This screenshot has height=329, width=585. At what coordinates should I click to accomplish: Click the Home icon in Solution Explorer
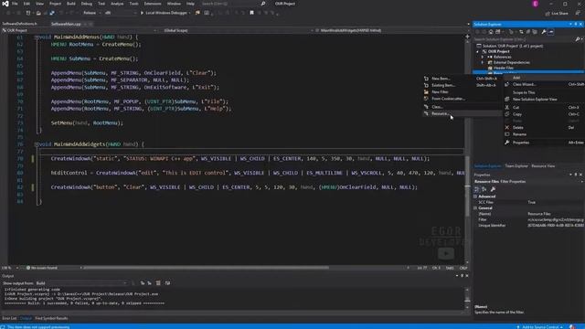[x=491, y=32]
